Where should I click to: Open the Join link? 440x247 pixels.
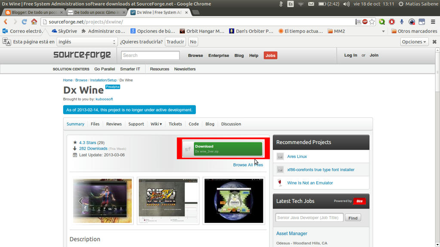(x=374, y=55)
